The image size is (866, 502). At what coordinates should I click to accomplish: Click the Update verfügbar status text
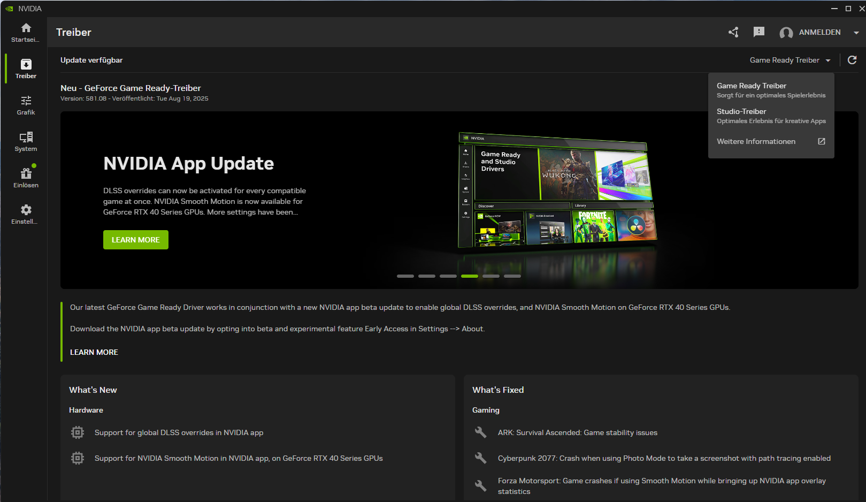click(x=91, y=60)
